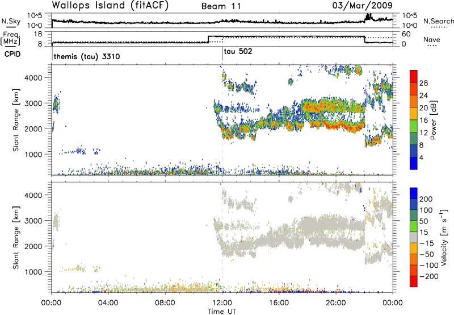Click the frequency step-up near 11:00
Image resolution: width=454 pixels, height=315 pixels.
(x=208, y=39)
